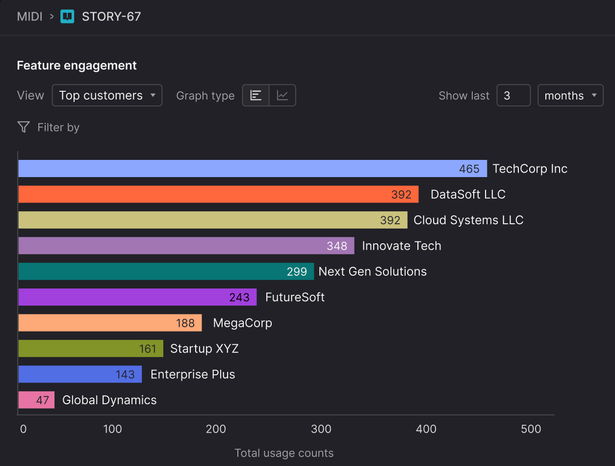Click the Show last number field
The width and height of the screenshot is (615, 466).
coord(513,95)
